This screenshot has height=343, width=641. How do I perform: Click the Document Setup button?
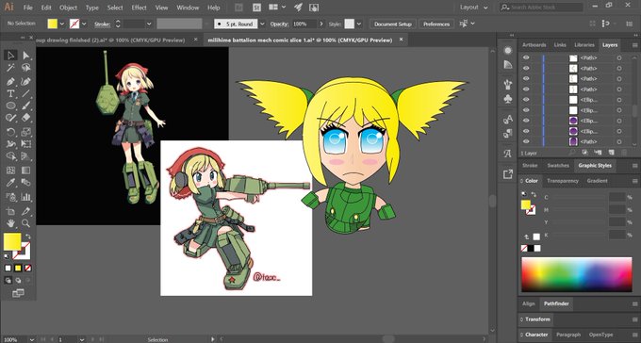pos(393,24)
